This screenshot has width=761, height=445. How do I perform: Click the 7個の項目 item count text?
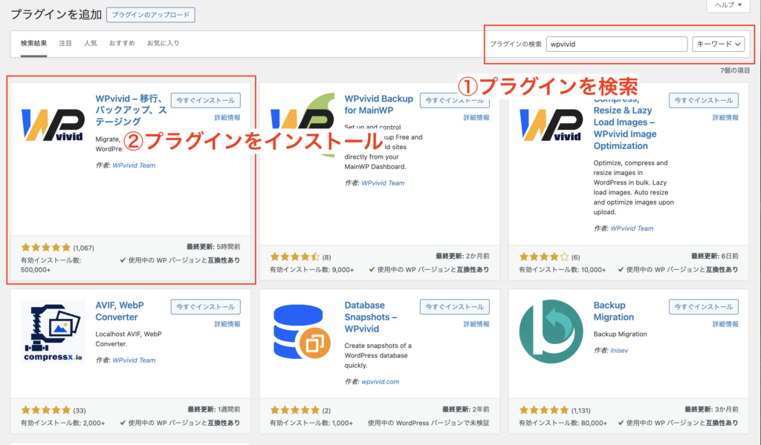tap(735, 70)
